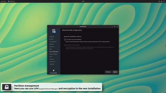
Task: Open Activities overview in top bar
Action: click(x=3, y=1)
